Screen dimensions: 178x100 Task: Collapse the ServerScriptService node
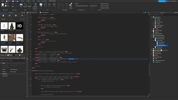point(152,37)
